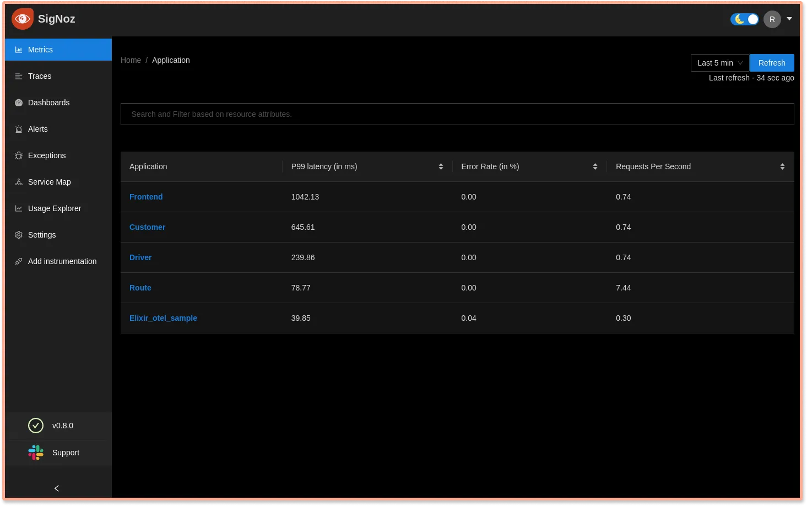This screenshot has height=506, width=807.
Task: Click the Refresh button
Action: click(772, 63)
